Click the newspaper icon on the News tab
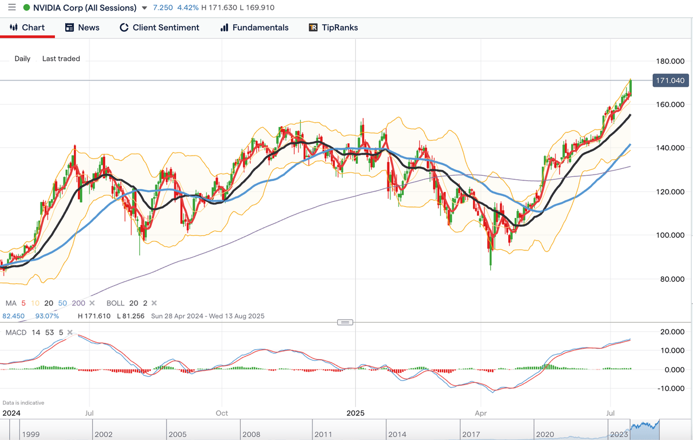 click(x=70, y=27)
